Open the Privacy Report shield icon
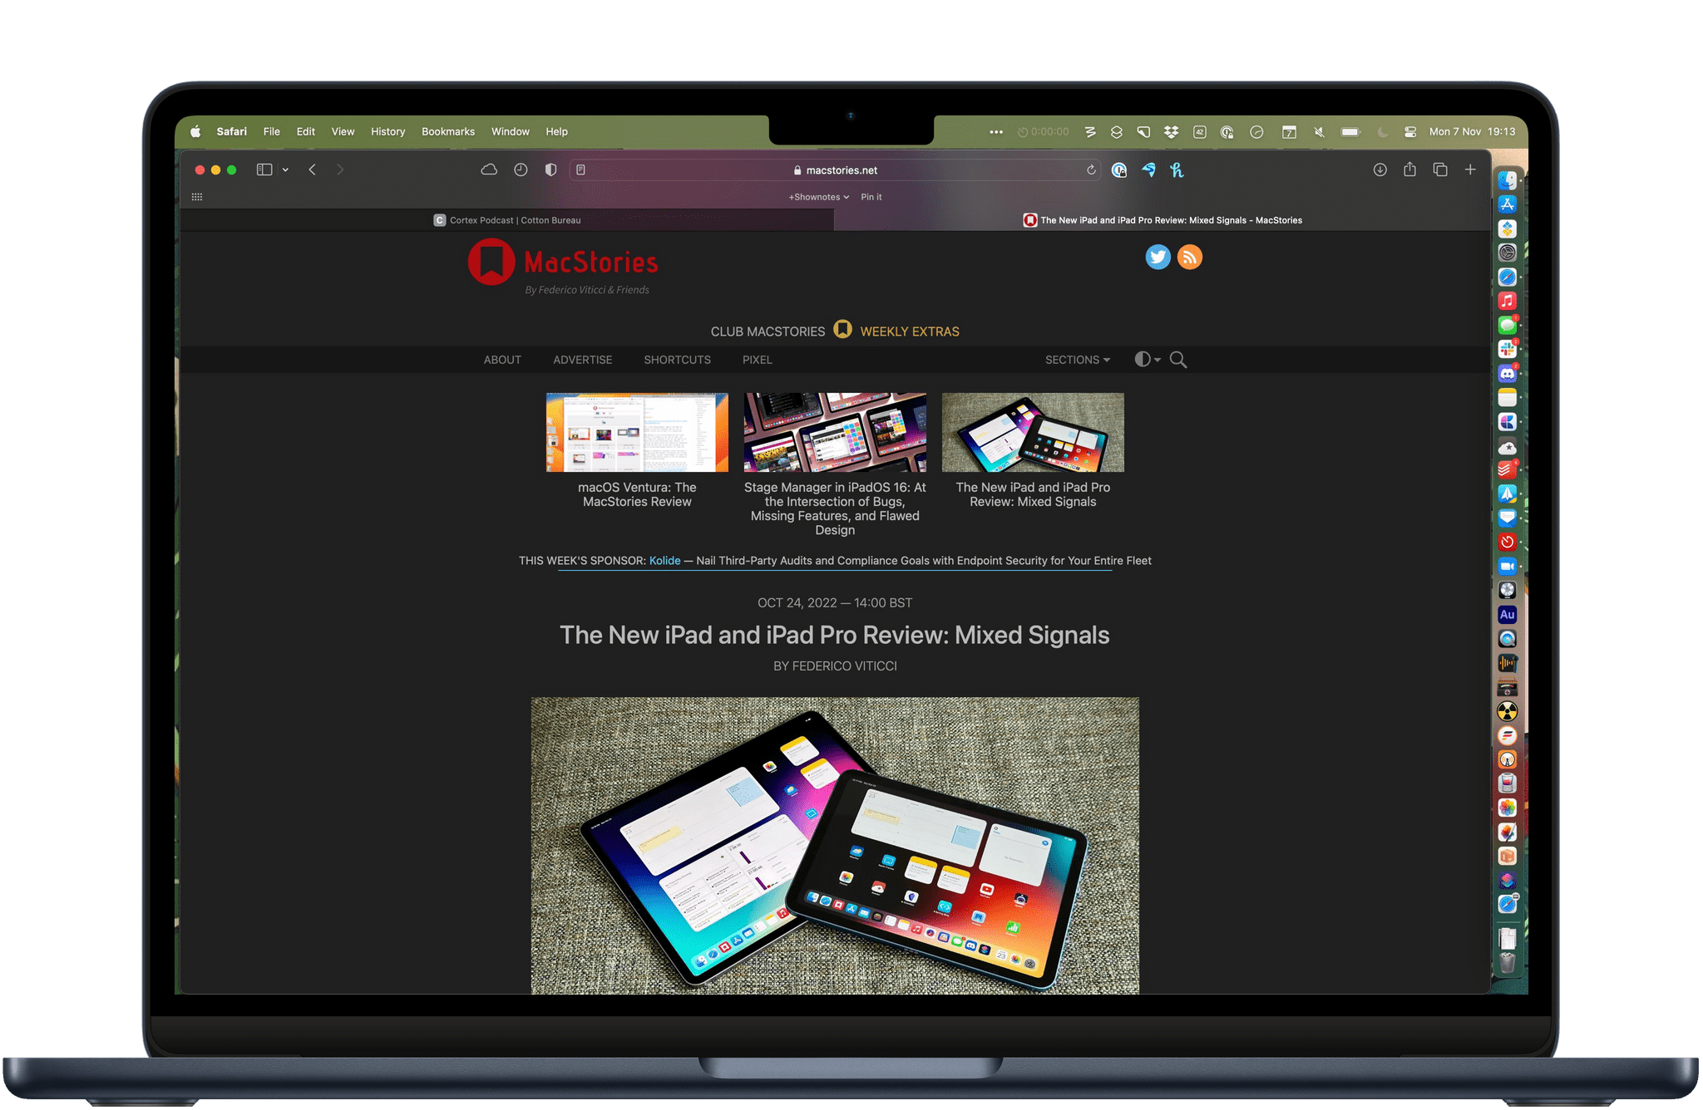This screenshot has height=1110, width=1703. [x=550, y=169]
